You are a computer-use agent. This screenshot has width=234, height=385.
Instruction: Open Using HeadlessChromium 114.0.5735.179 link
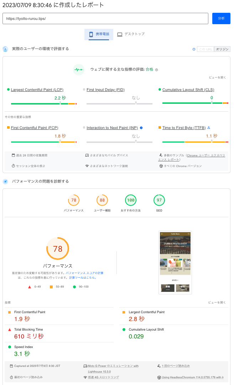(193, 377)
